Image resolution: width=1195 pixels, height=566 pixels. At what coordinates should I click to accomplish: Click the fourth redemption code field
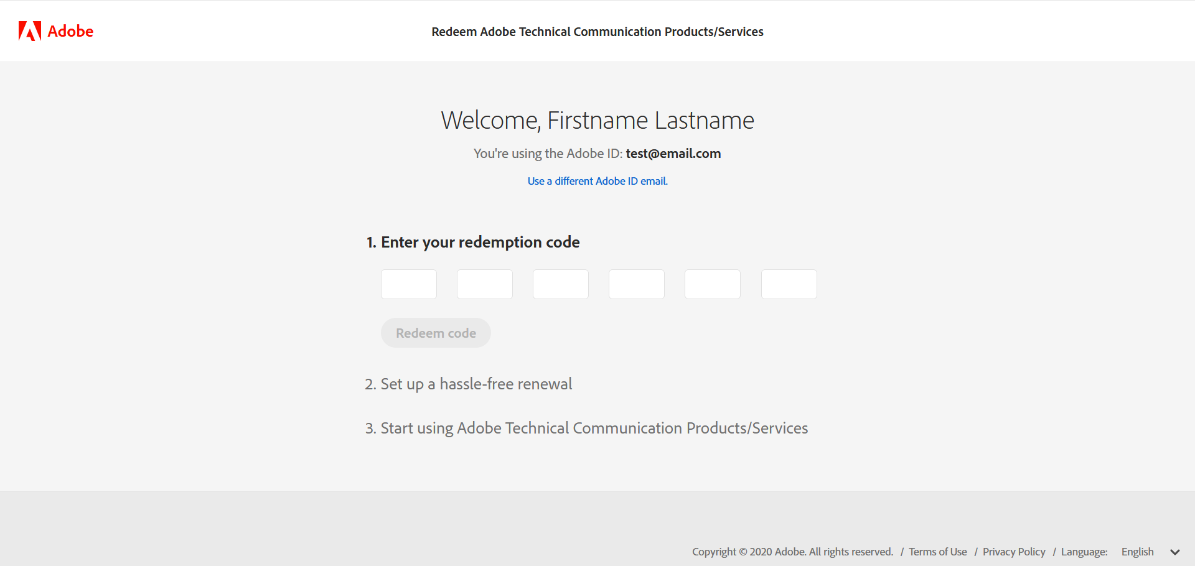[636, 284]
